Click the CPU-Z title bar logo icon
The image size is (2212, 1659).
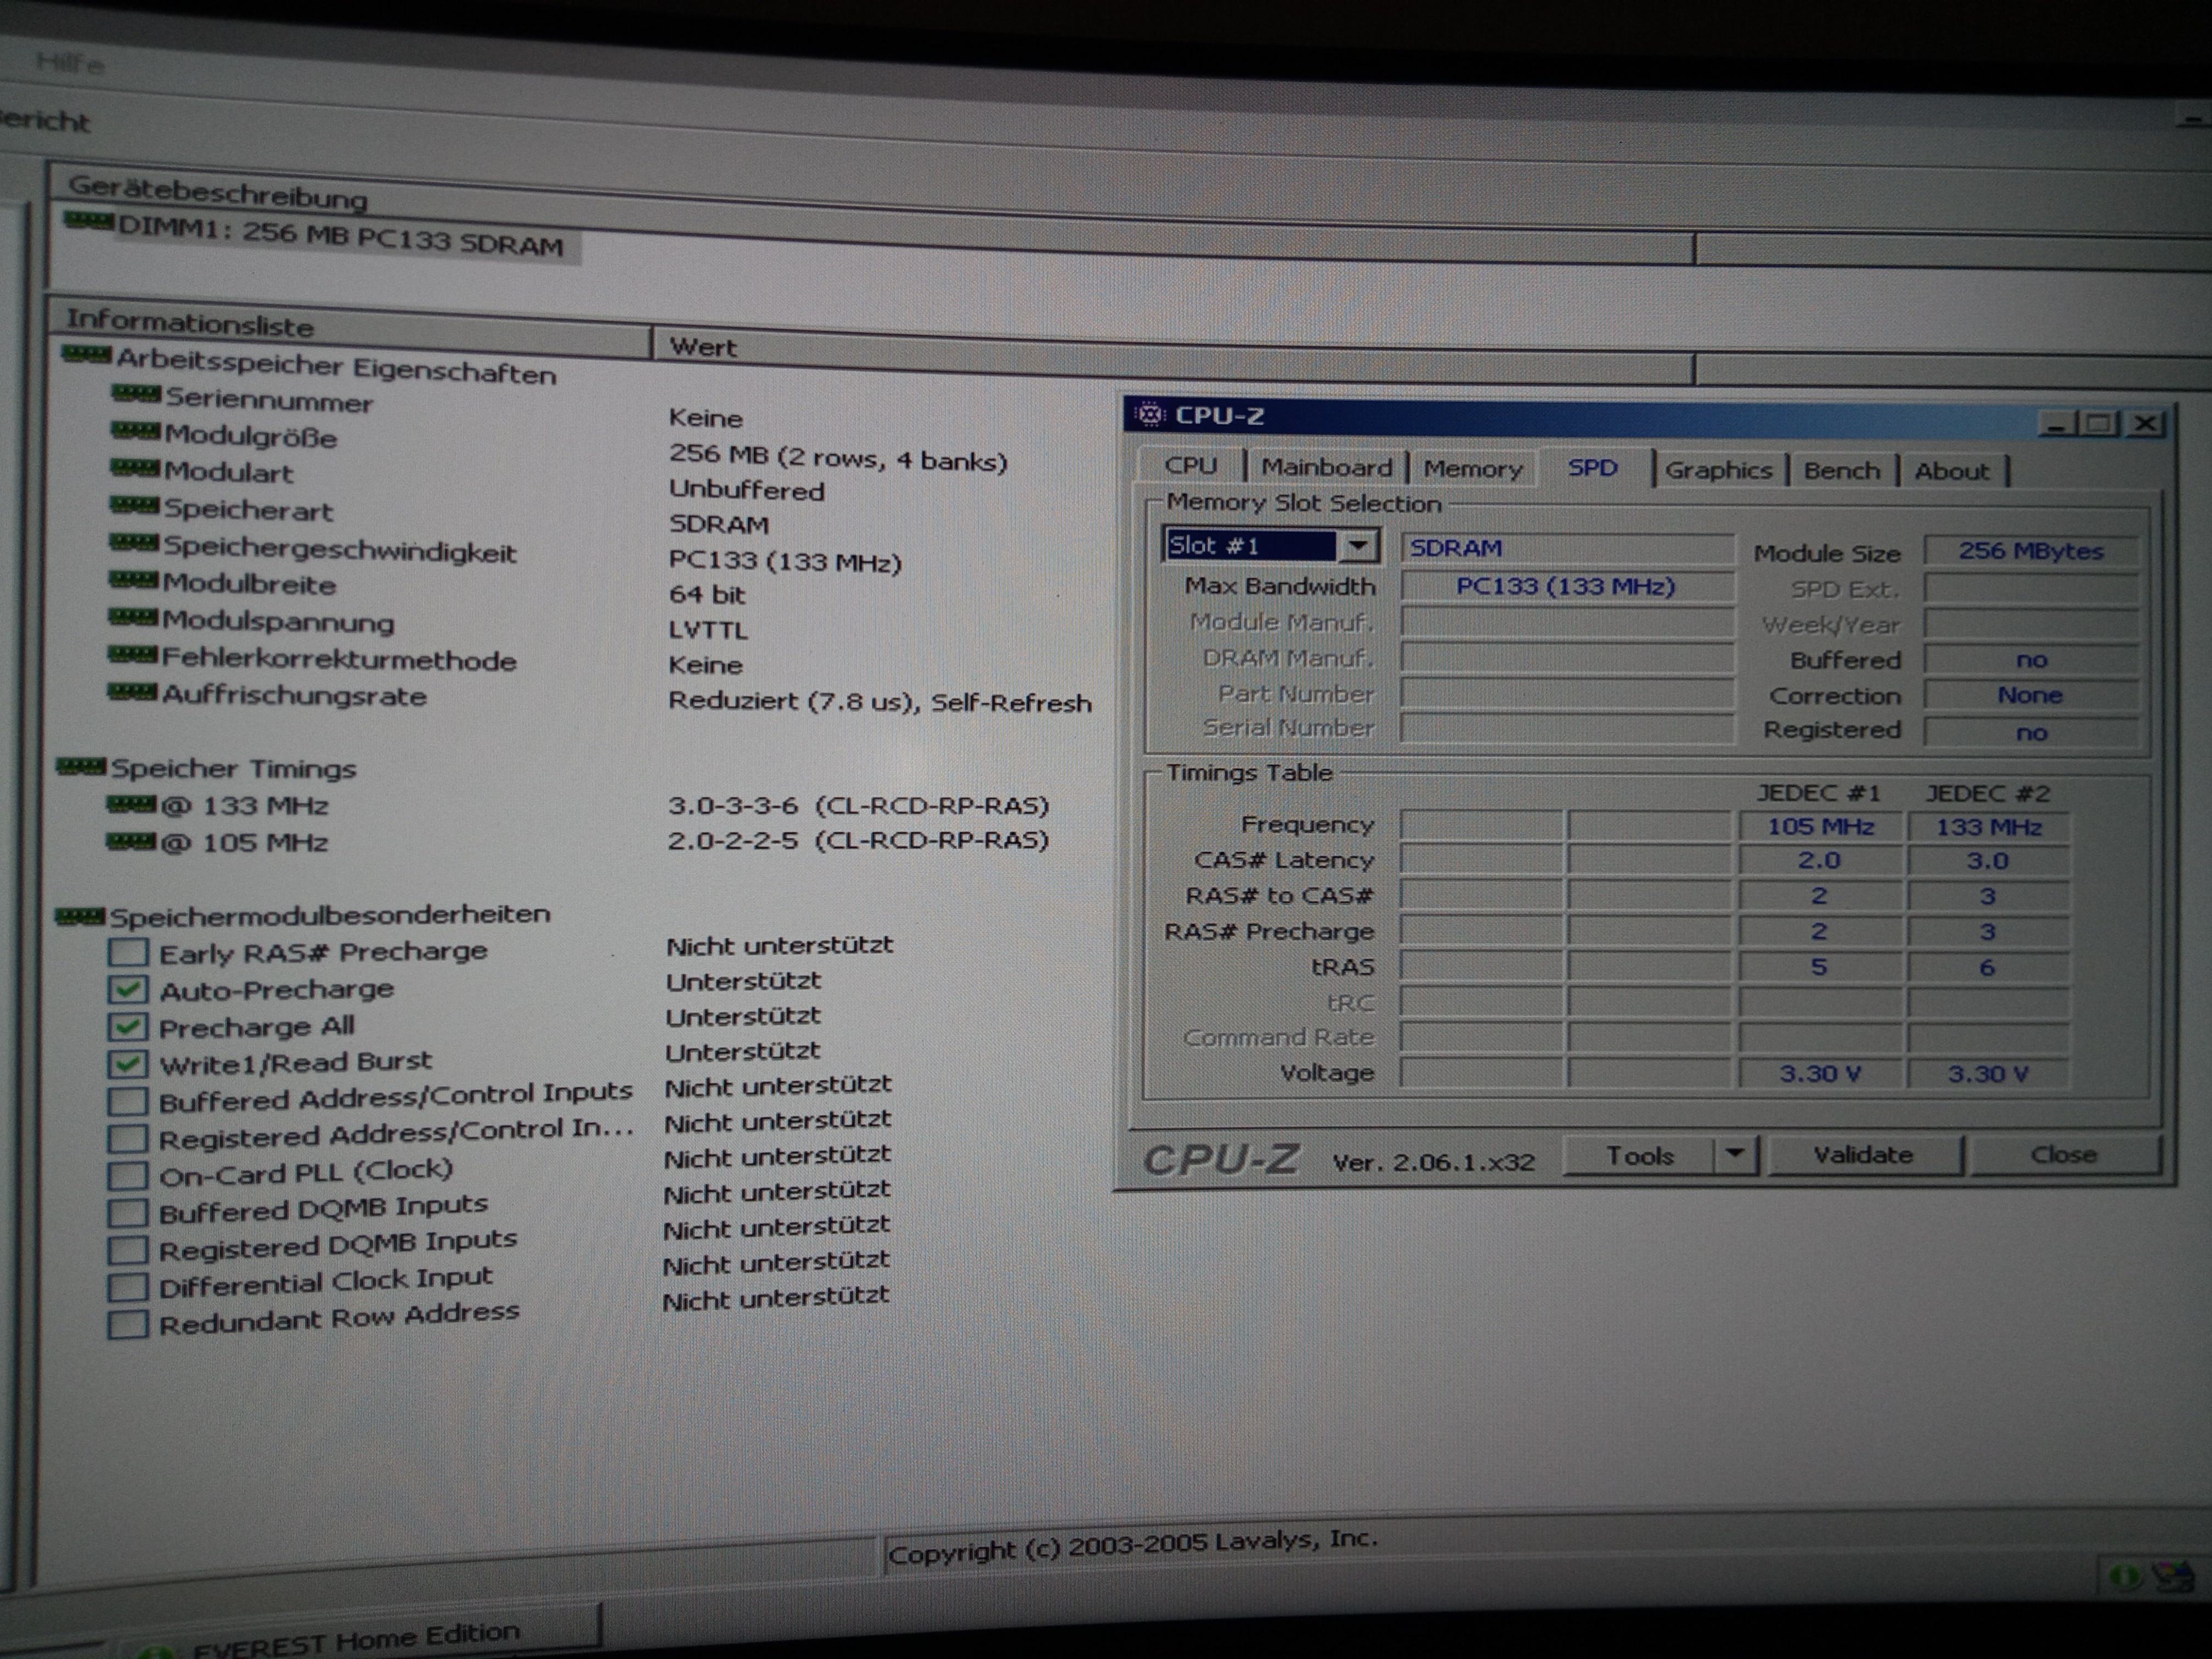tap(1151, 414)
